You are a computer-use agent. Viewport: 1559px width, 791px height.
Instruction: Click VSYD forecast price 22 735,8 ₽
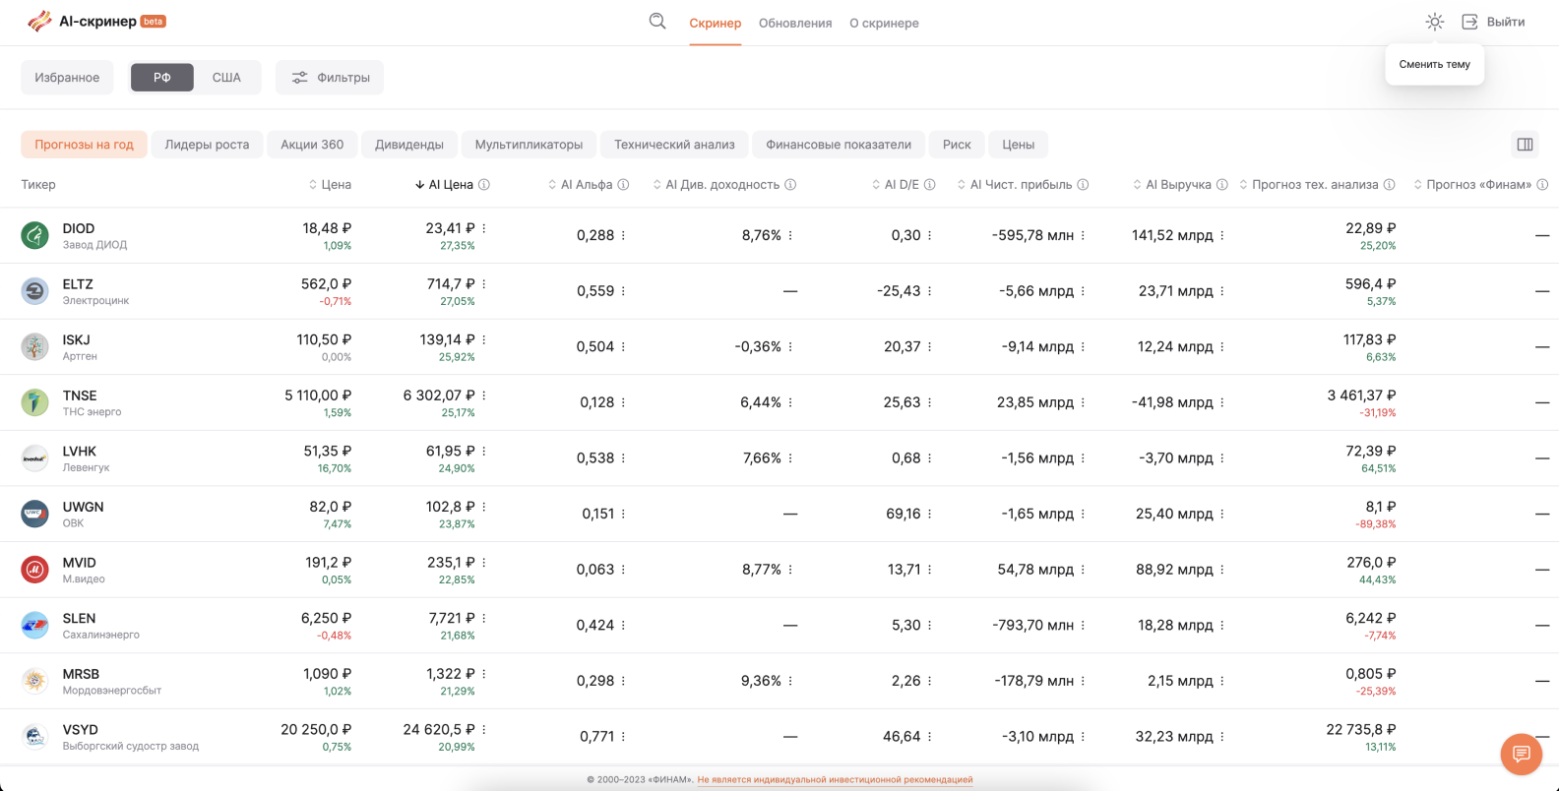(1361, 729)
